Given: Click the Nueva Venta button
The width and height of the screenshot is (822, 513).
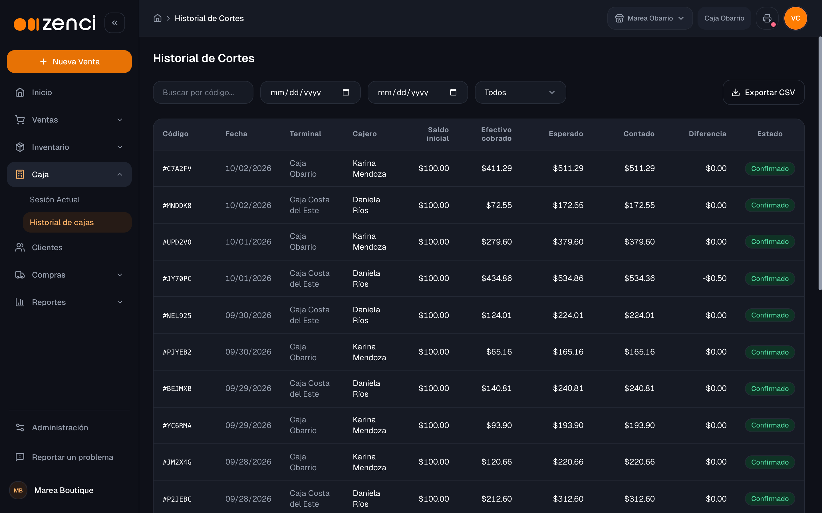Looking at the screenshot, I should 69,61.
